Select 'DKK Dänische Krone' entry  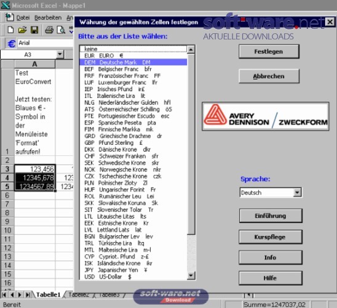(133, 149)
